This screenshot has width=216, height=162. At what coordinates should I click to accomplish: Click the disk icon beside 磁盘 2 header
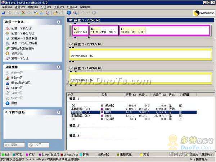(71, 44)
